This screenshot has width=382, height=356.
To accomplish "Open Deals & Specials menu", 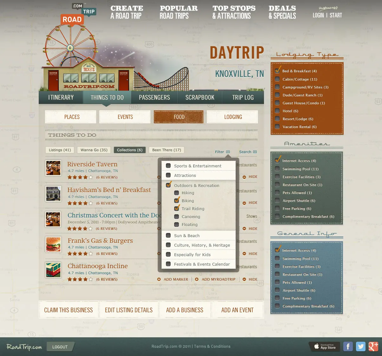I will pos(282,12).
